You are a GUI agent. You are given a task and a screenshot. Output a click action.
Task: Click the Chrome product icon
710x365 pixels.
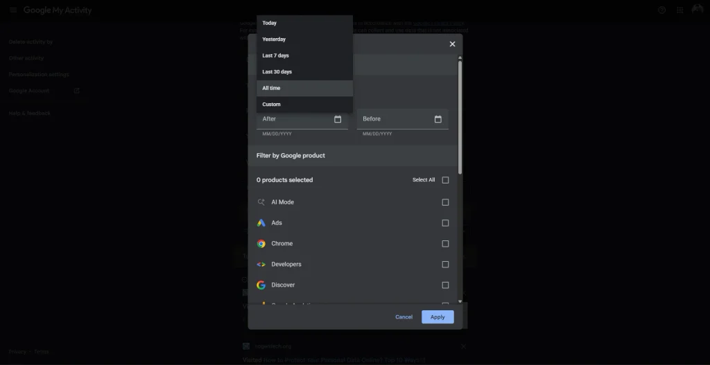261,244
